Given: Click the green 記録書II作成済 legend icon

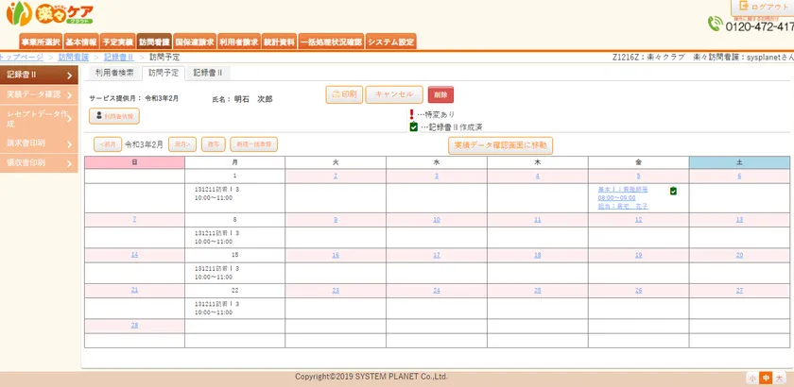Looking at the screenshot, I should 414,126.
